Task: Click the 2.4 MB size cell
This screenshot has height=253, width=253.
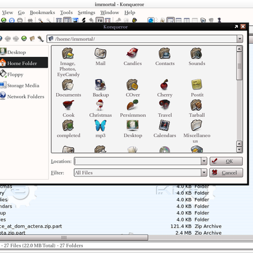Action: click(183, 233)
